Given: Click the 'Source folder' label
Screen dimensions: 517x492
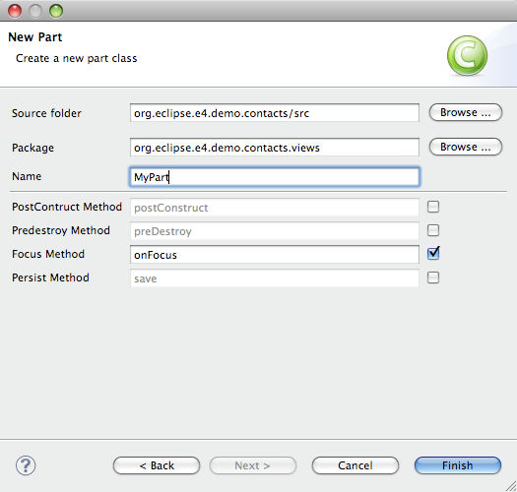Looking at the screenshot, I should [x=46, y=113].
